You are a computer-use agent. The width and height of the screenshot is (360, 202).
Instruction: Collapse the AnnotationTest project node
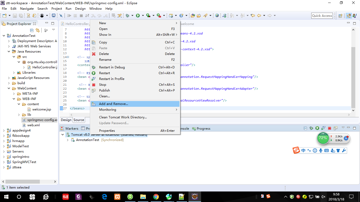click(x=4, y=36)
